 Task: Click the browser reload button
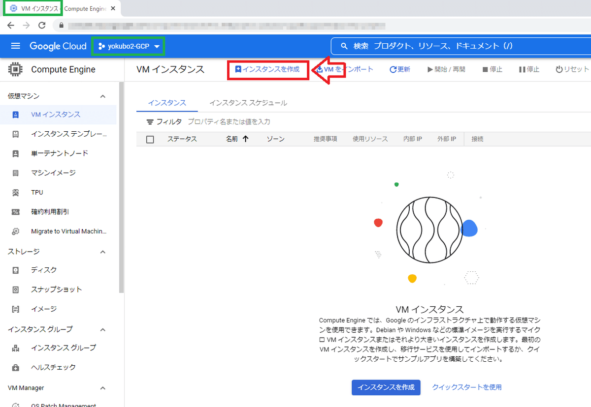coord(42,25)
